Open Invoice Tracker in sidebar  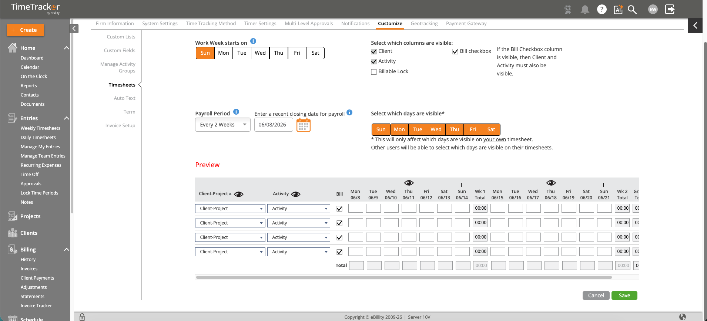(x=36, y=305)
